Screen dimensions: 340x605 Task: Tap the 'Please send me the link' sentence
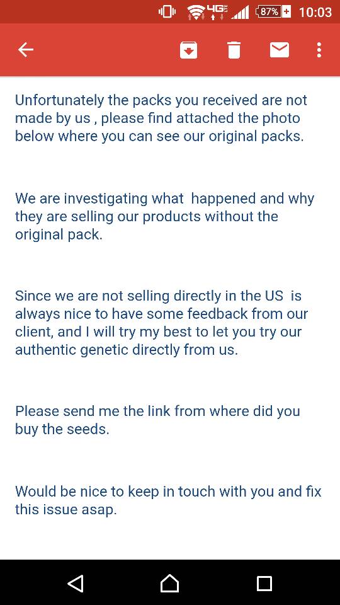click(x=157, y=420)
